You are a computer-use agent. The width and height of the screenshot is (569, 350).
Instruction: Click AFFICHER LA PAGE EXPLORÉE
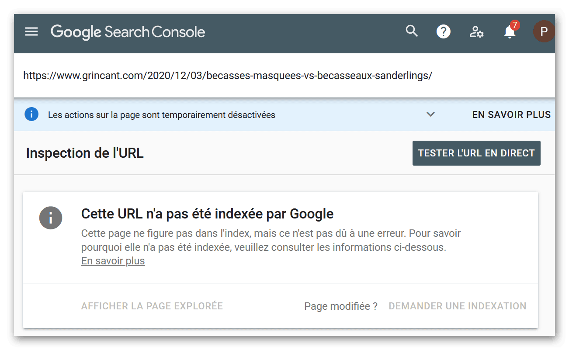[152, 306]
